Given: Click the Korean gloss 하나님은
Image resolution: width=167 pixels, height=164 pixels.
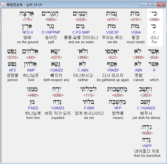Looking at the screenshot, I should (31, 75).
